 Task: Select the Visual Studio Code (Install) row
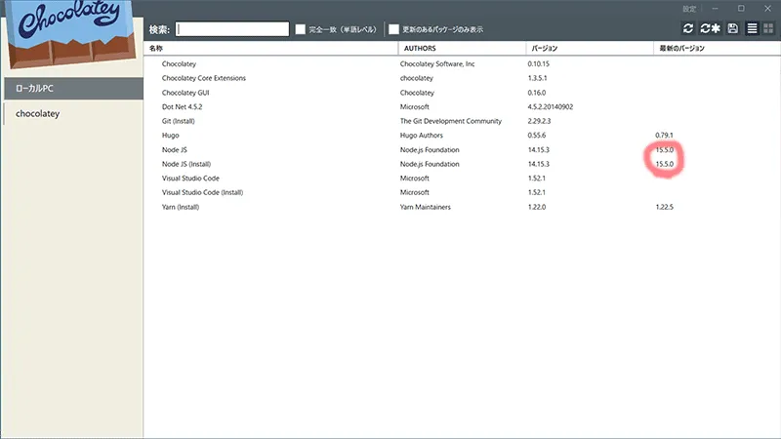[x=462, y=192]
